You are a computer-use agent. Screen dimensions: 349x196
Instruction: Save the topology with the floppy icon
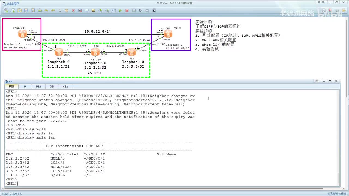point(26,11)
